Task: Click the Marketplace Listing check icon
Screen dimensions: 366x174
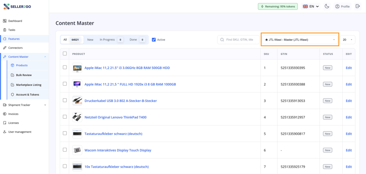Action: coord(13,85)
